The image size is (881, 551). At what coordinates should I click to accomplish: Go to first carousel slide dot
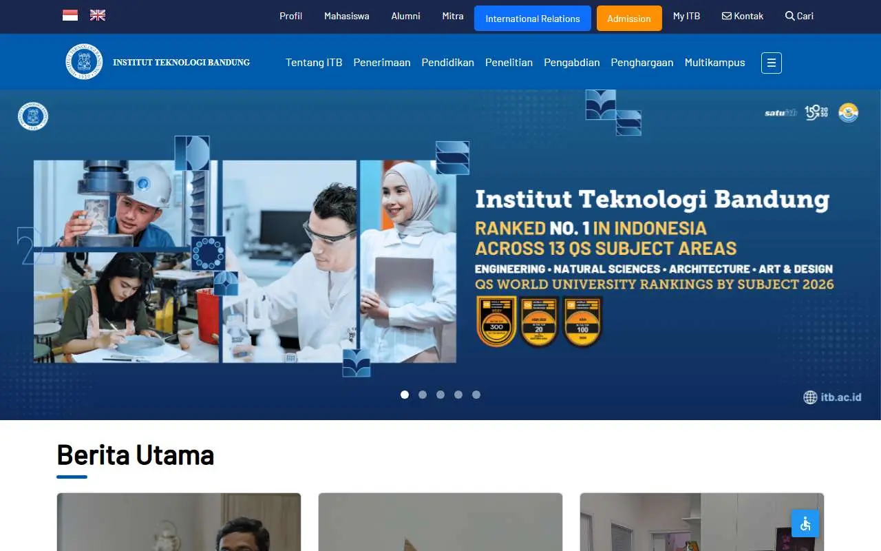(405, 395)
